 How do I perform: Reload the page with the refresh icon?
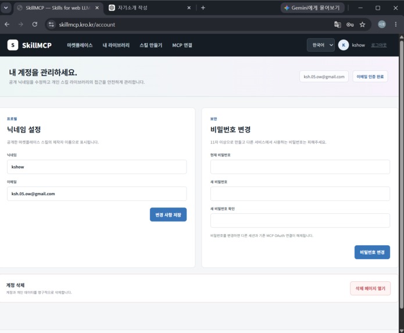(35, 24)
